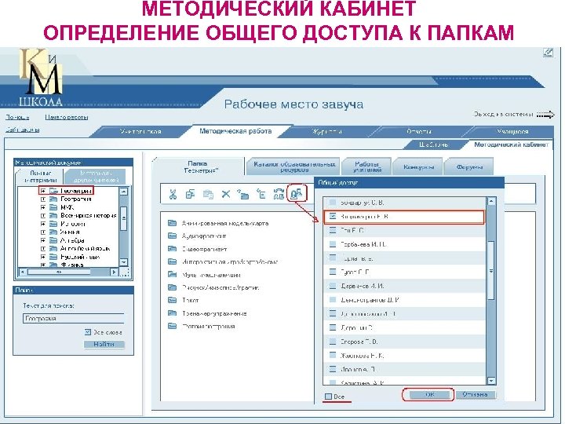Click the КМ Школа logo
The image size is (565, 424).
[x=41, y=77]
